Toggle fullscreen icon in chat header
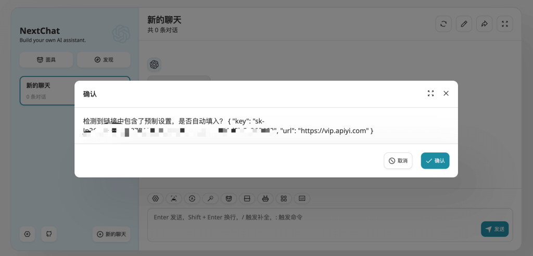This screenshot has width=533, height=256. [x=504, y=24]
